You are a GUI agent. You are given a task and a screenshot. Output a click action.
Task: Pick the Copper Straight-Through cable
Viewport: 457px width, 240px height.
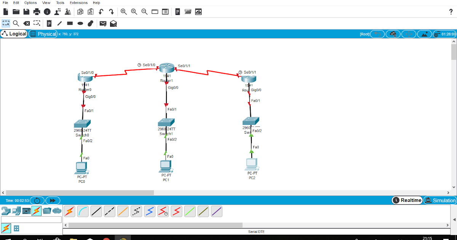click(96, 211)
